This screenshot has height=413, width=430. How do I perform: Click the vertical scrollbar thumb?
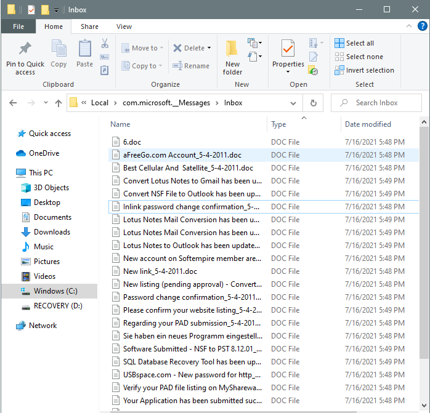pyautogui.click(x=424, y=243)
